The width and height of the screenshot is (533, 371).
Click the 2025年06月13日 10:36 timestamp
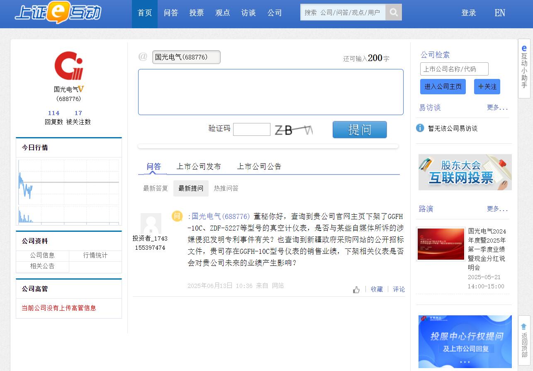pos(220,286)
